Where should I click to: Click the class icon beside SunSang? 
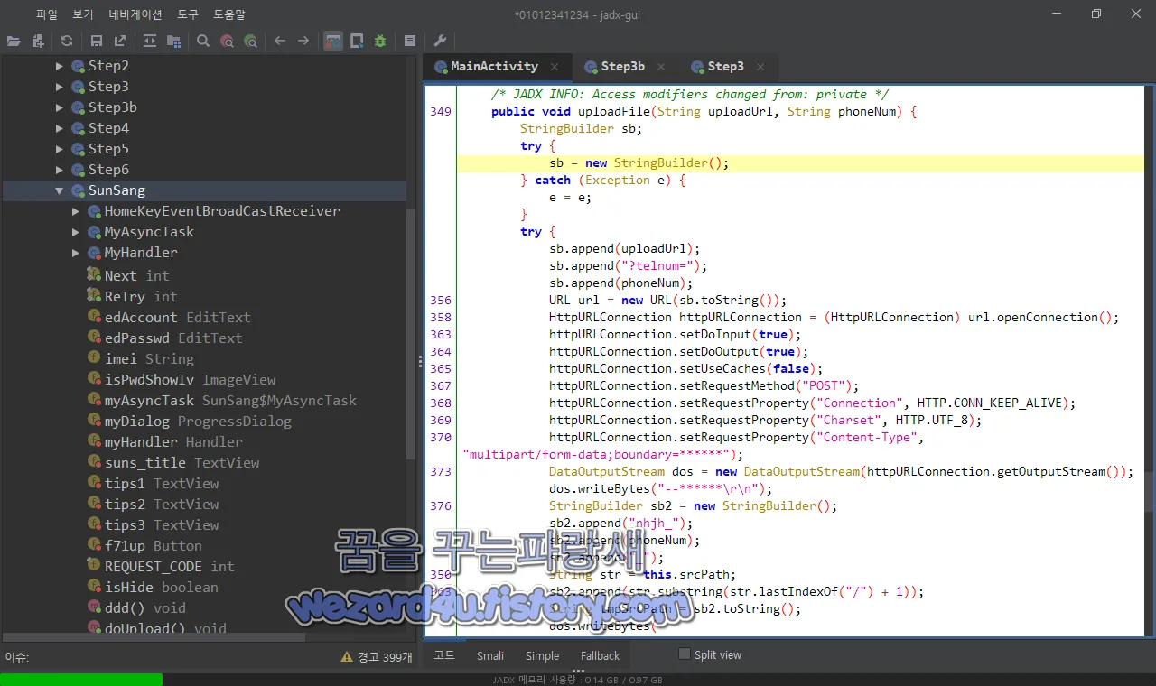(79, 190)
